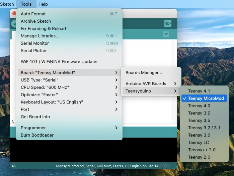Close the Tools menu in menu bar
This screenshot has height=176, width=234.
[26, 4]
